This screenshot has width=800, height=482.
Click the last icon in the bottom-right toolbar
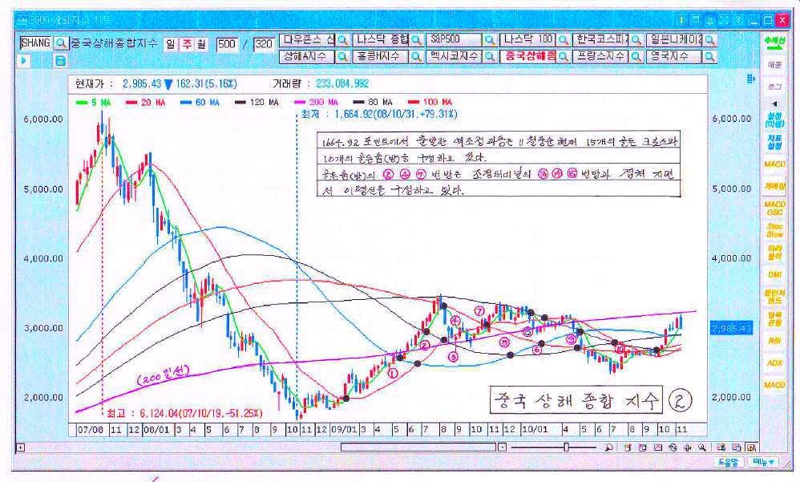(x=749, y=448)
